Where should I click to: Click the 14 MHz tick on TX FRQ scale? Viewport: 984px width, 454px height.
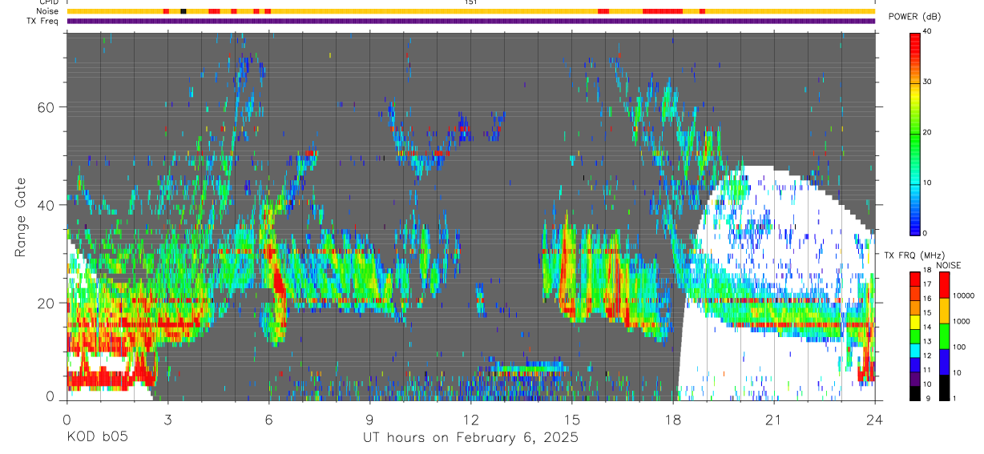click(x=928, y=327)
